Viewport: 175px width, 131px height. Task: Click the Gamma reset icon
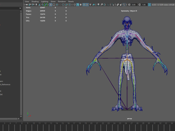(x=139, y=5)
